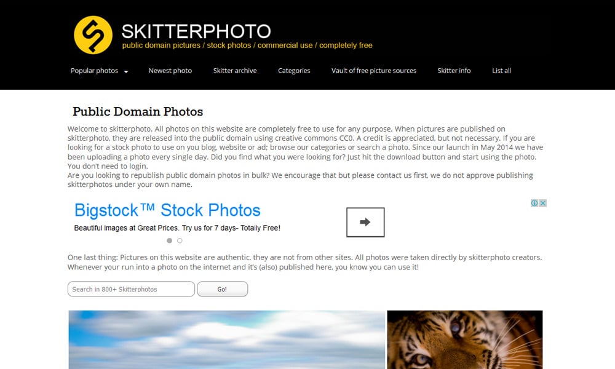
Task: Open the blurred blue sky photo thumbnail
Action: point(227,339)
